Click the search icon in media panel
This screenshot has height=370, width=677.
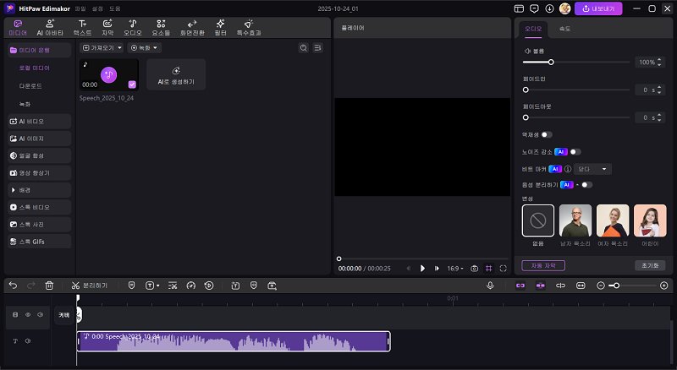(304, 47)
